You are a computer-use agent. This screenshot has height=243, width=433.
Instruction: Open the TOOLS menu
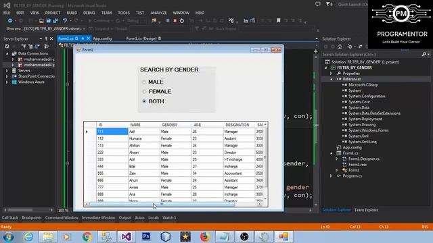coord(124,13)
